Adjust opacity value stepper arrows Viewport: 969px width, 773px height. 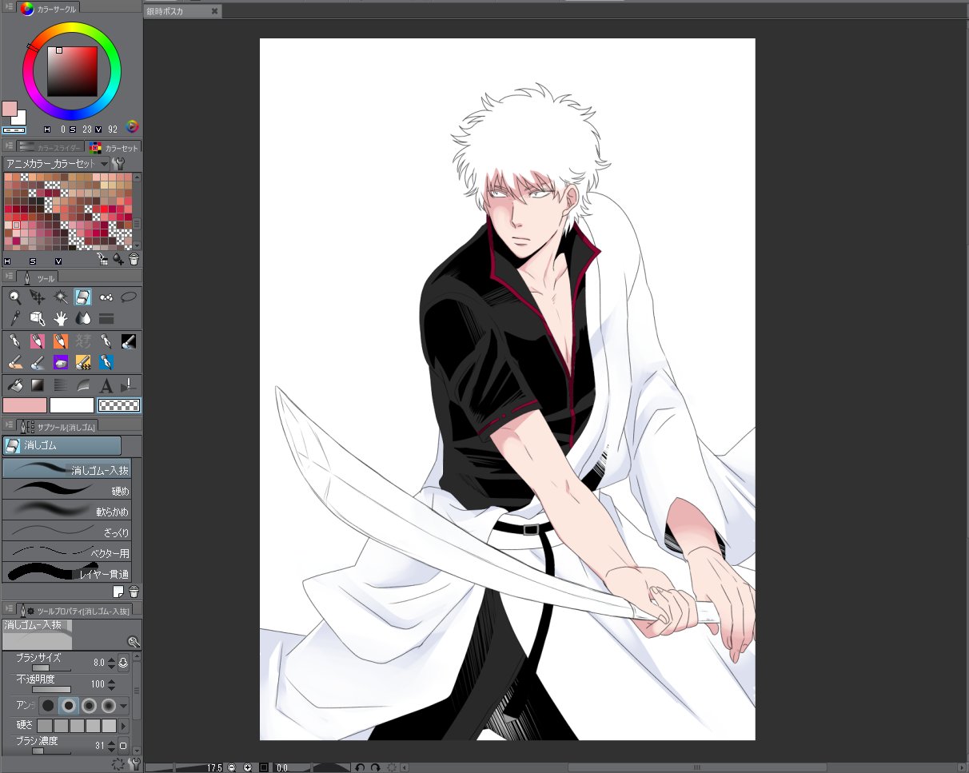(111, 684)
